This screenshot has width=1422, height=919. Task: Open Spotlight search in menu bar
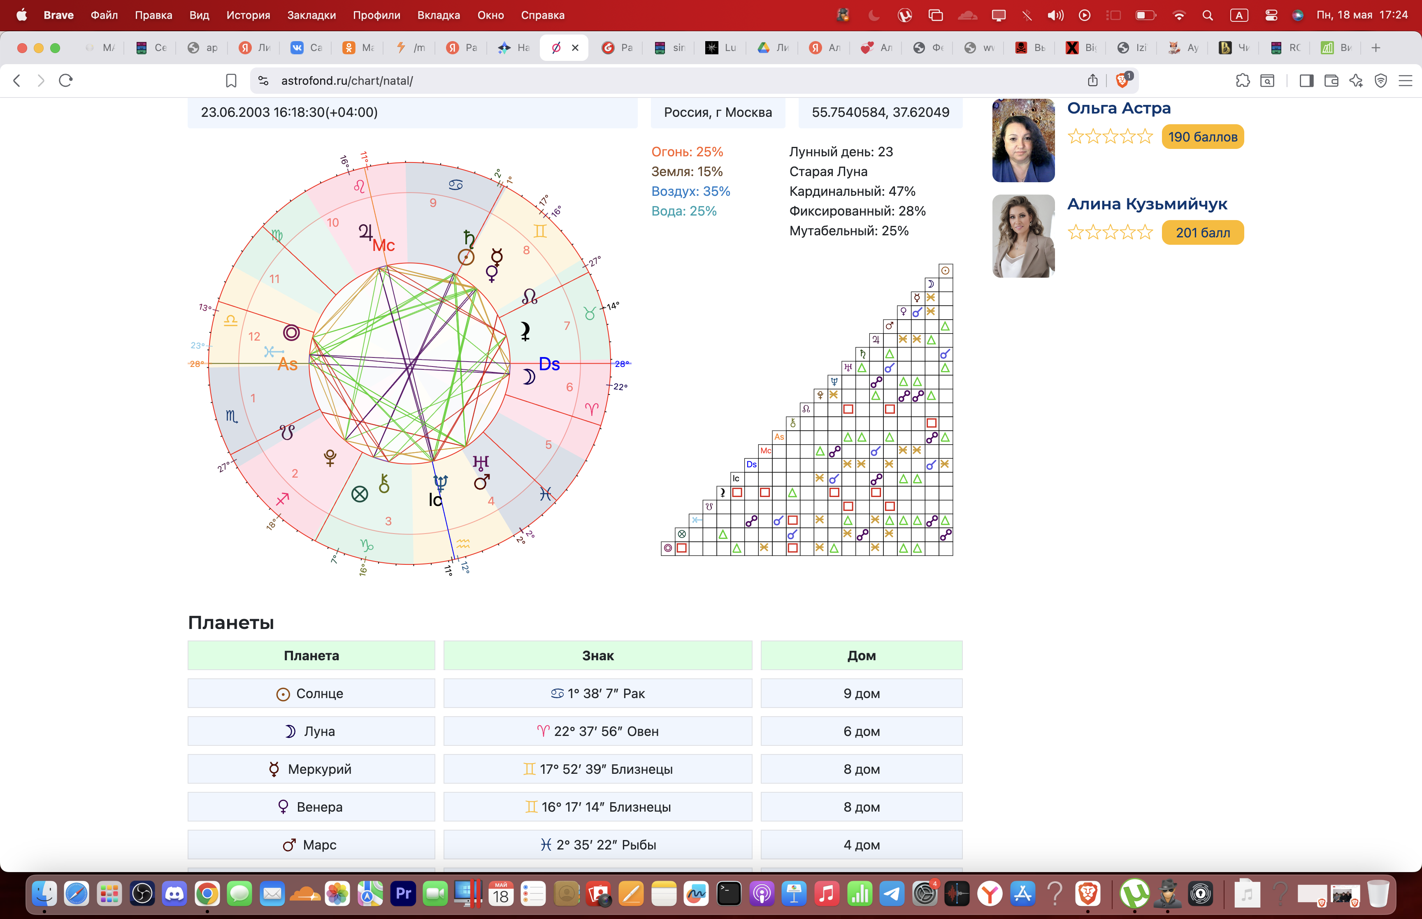click(1208, 15)
